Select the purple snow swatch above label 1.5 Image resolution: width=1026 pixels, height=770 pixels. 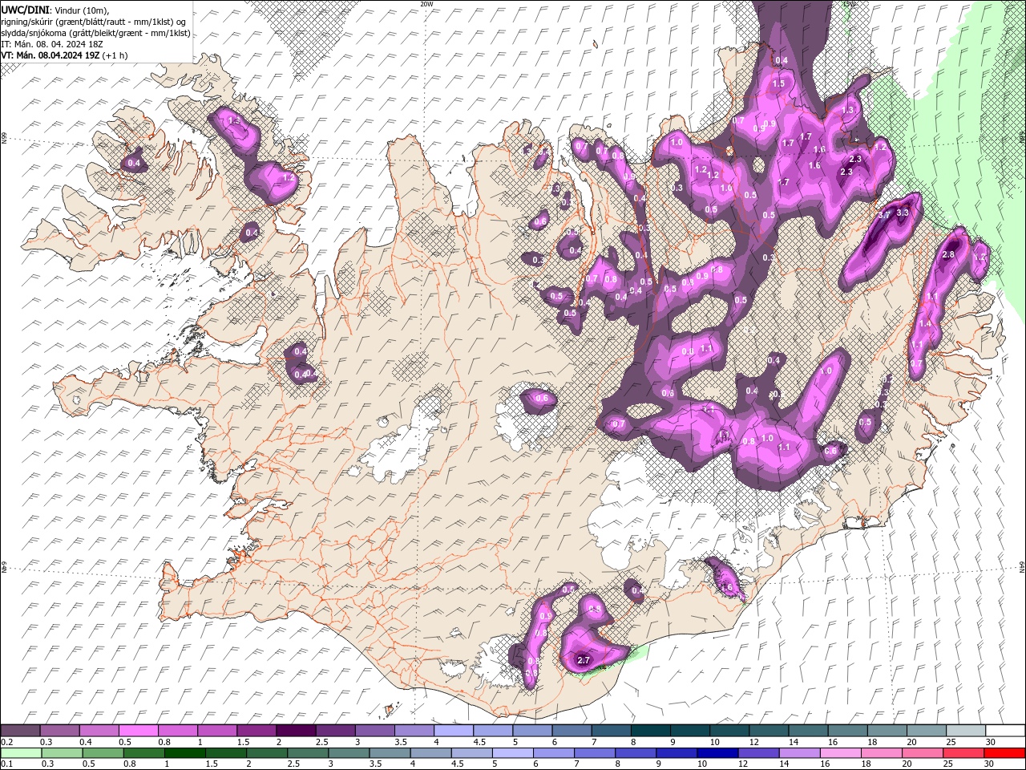click(x=256, y=731)
